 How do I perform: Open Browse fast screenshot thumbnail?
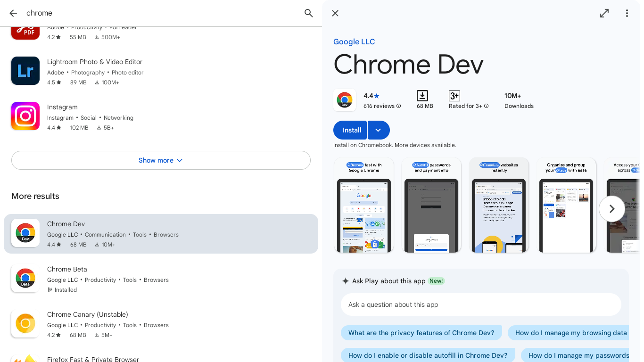point(364,205)
